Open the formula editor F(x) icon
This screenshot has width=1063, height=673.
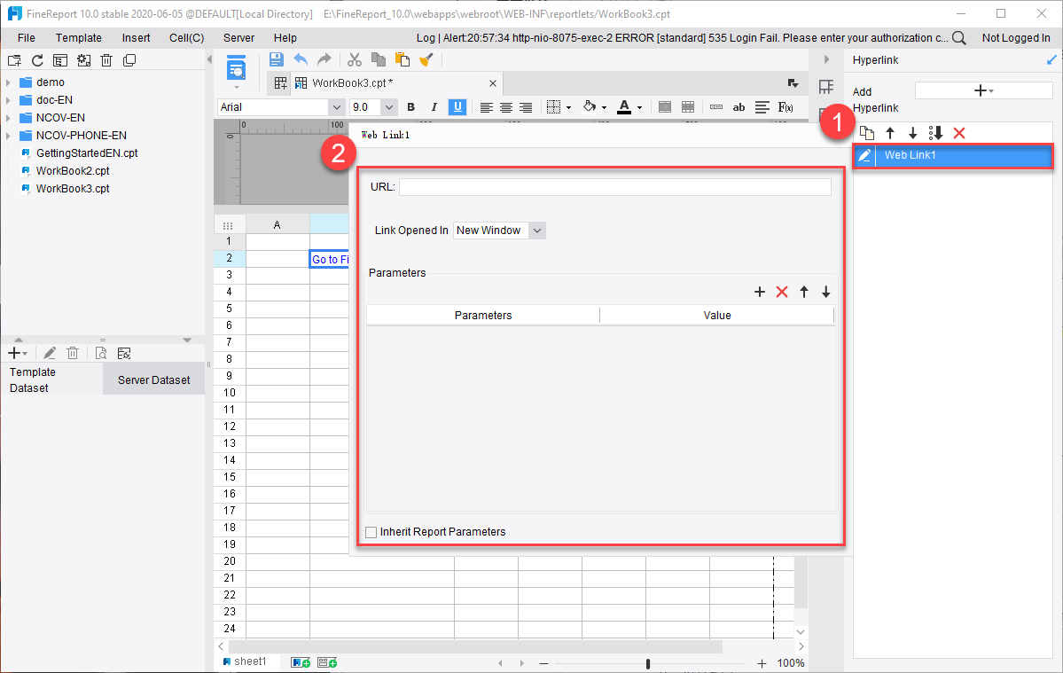[x=784, y=106]
